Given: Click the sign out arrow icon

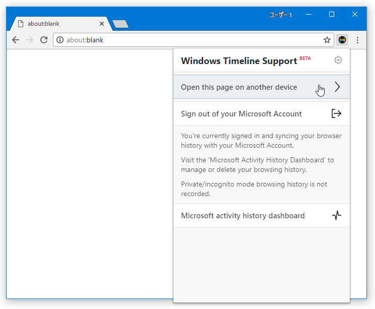Looking at the screenshot, I should point(336,113).
